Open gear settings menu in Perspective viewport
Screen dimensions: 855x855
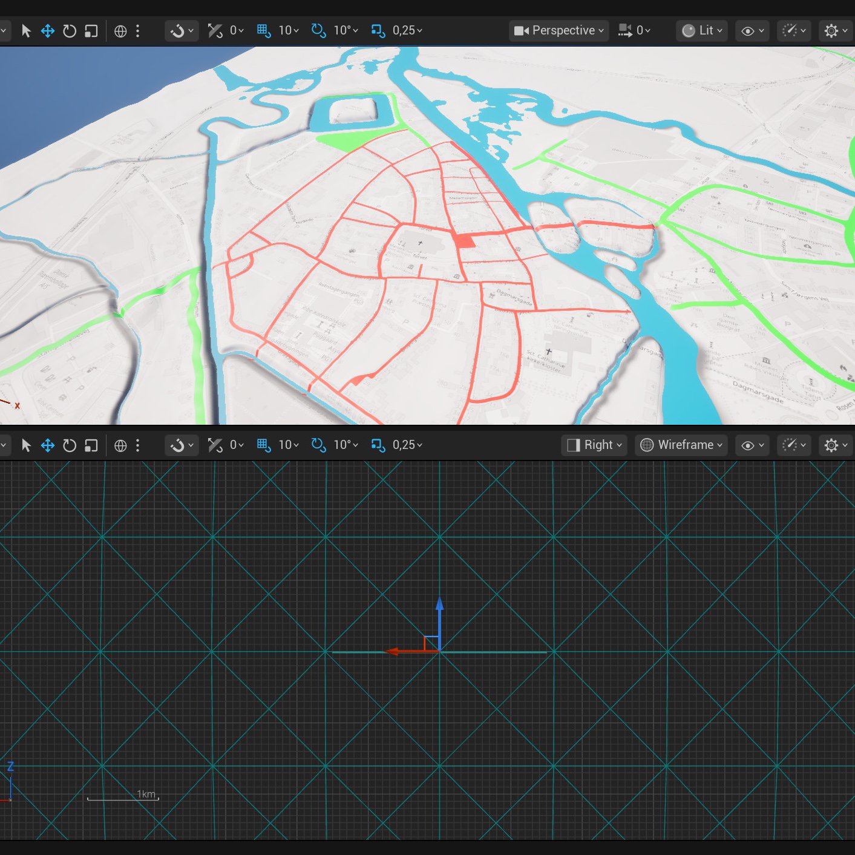(x=836, y=31)
